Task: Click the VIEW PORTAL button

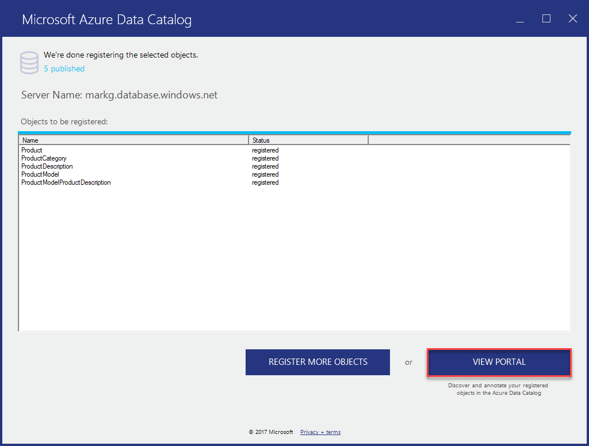Action: point(498,362)
